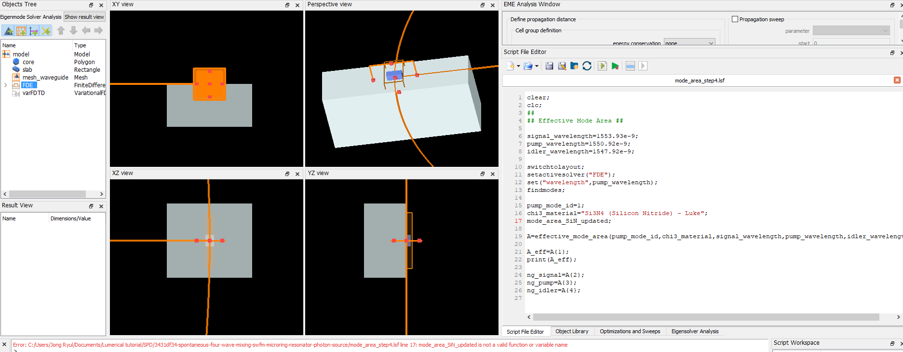Viewport: 903px width, 352px height.
Task: Click script editor horizontal scrollbar
Action: pos(706,317)
